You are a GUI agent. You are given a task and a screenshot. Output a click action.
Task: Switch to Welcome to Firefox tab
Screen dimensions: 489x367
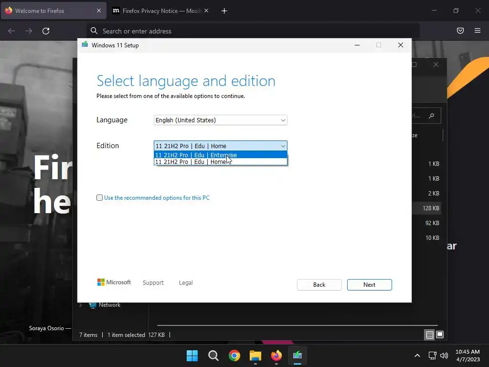pos(53,11)
